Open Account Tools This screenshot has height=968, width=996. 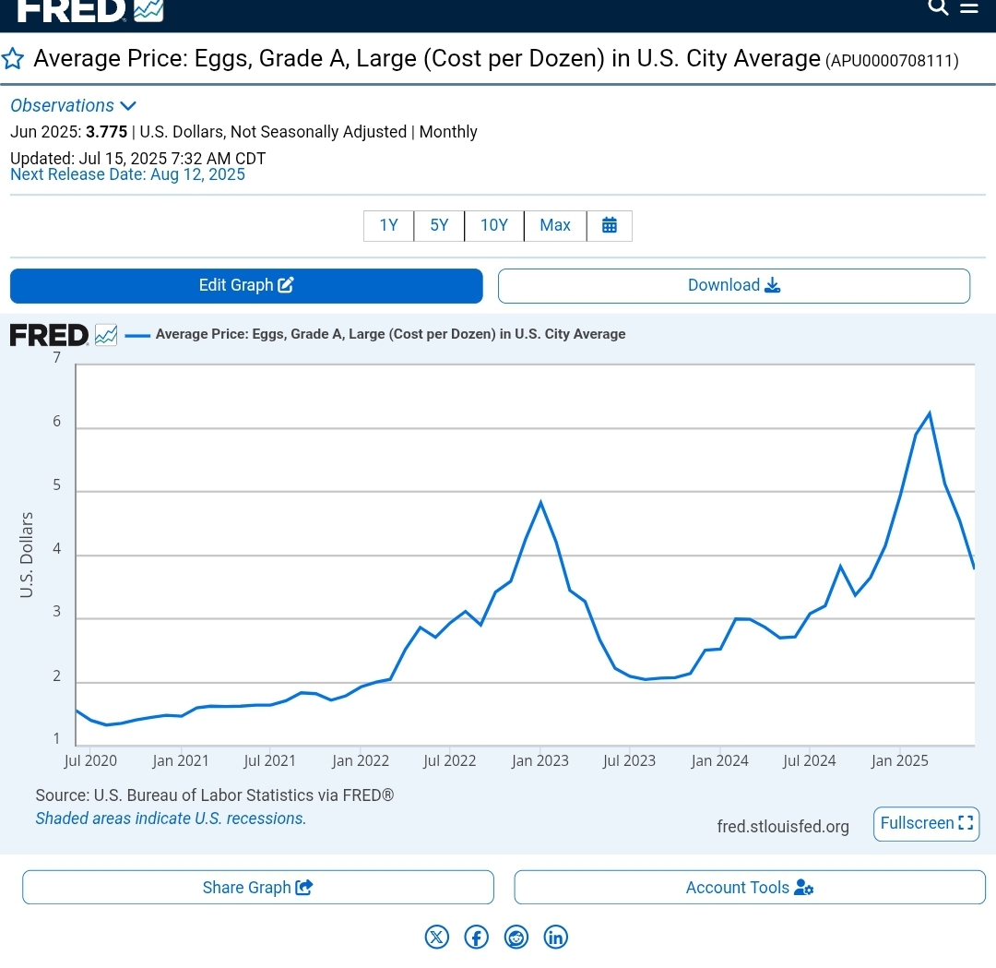click(750, 888)
